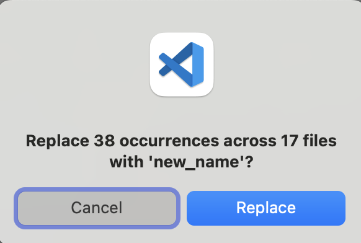Confirm replacing 38 occurrences with 'new_name'
Viewport: 361px width, 243px height.
pyautogui.click(x=266, y=208)
